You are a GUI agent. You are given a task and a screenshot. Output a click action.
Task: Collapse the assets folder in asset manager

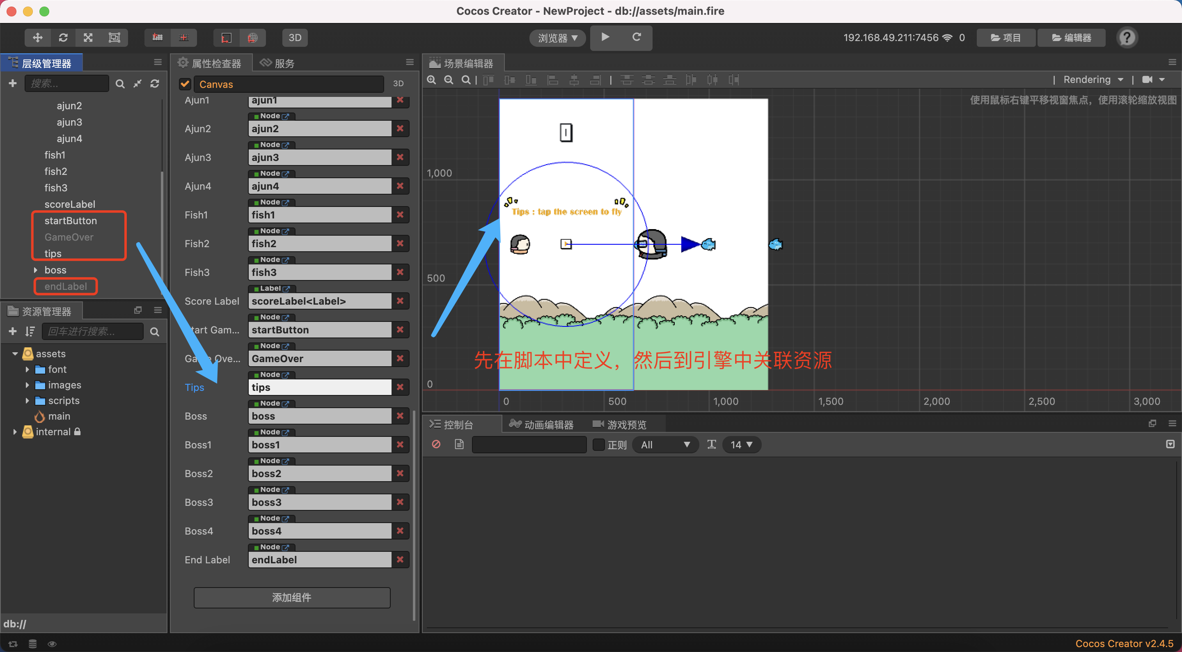pos(15,354)
